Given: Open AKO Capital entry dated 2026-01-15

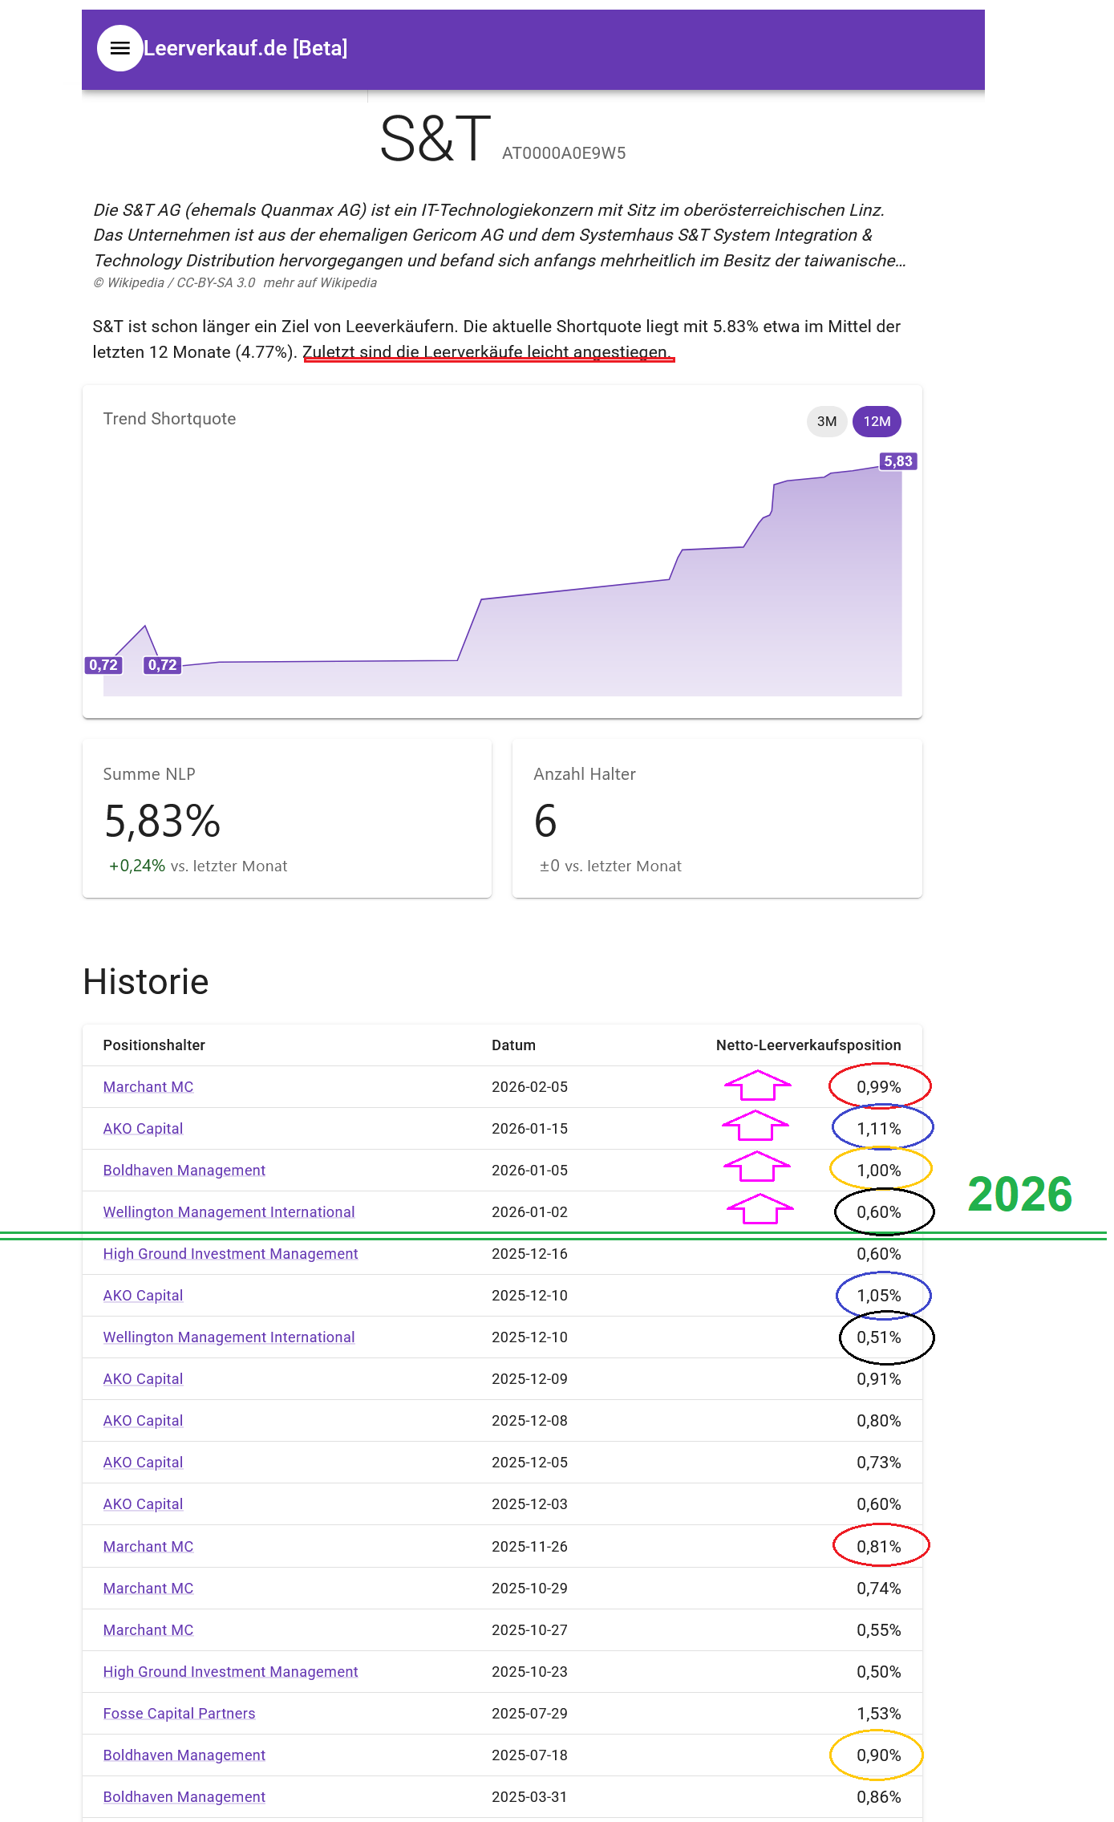Looking at the screenshot, I should coord(143,1129).
